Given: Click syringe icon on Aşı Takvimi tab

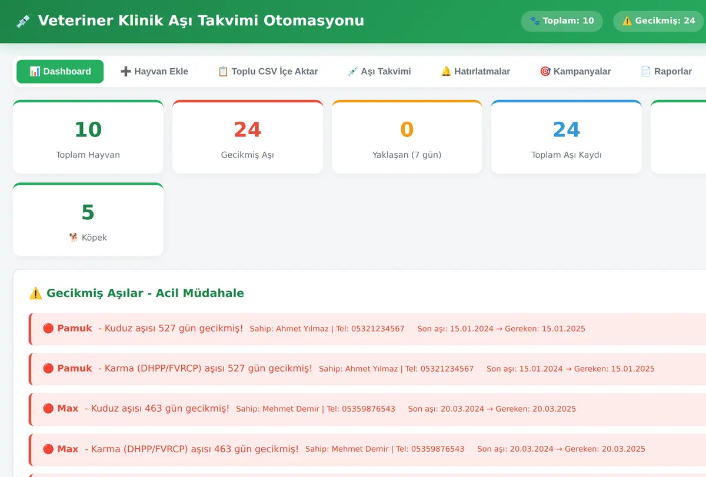Looking at the screenshot, I should (352, 71).
